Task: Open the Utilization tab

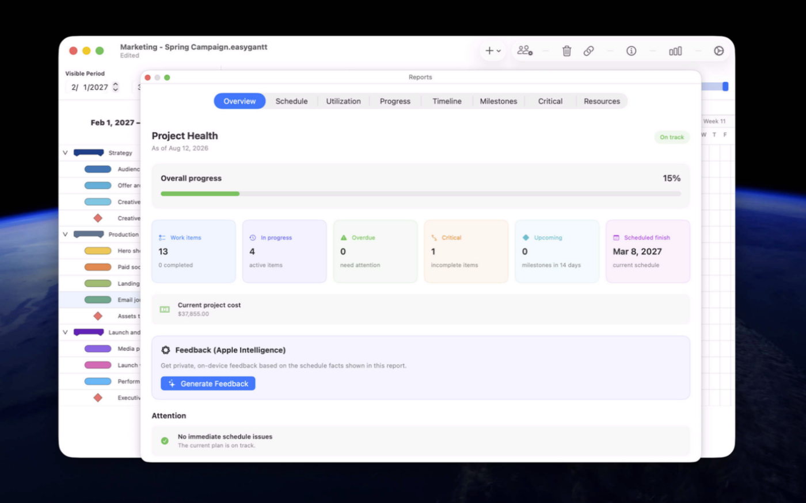Action: (344, 101)
